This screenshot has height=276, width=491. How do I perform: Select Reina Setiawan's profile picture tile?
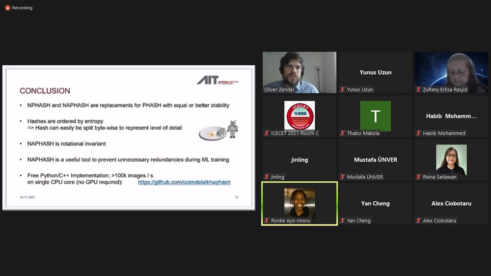[451, 159]
